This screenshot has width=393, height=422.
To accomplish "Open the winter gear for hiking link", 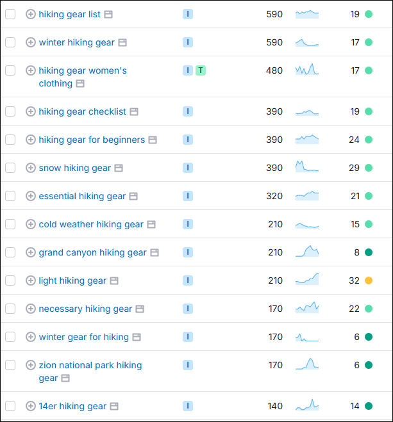I will (x=83, y=337).
